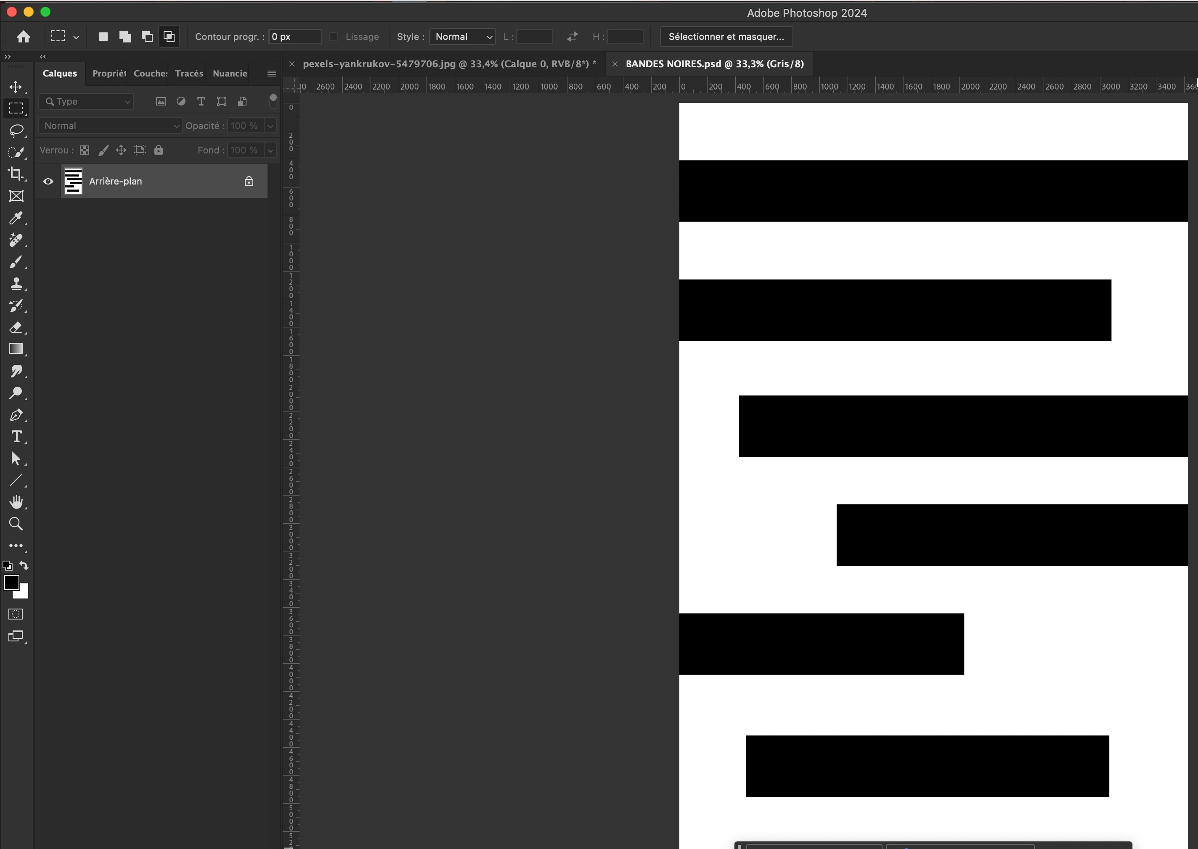Viewport: 1198px width, 849px height.
Task: Toggle the layer filter switch
Action: (273, 101)
